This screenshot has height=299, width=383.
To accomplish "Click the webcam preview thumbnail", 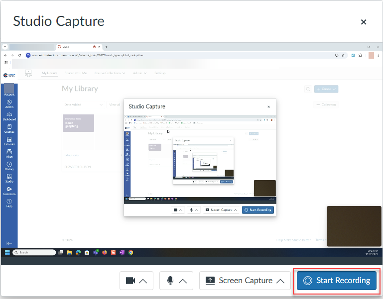I will pyautogui.click(x=354, y=226).
